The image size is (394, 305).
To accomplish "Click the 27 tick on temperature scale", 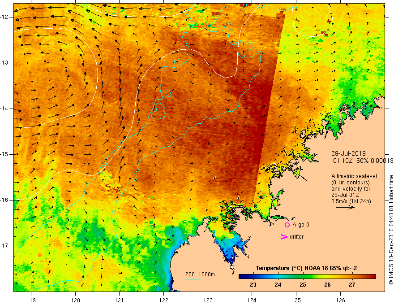I will 352,285.
